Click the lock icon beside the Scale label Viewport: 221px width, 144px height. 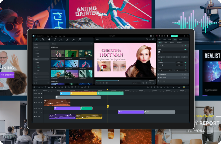(x=162, y=60)
